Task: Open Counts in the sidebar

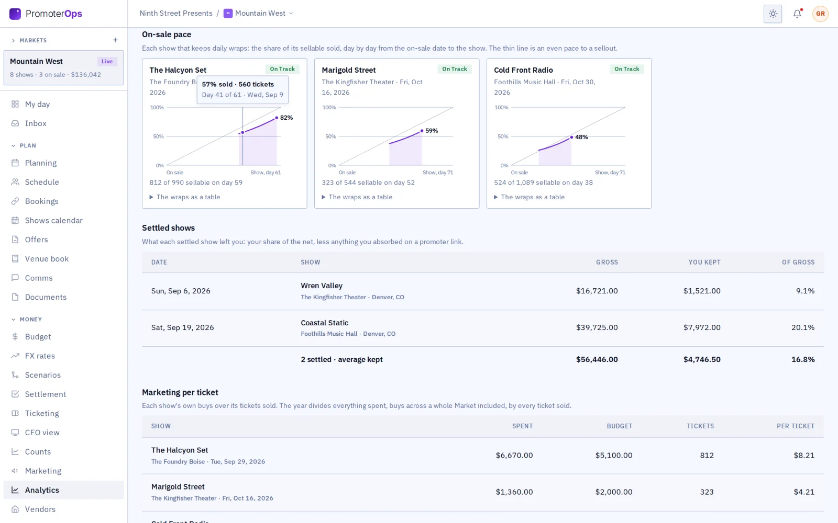Action: tap(64, 452)
